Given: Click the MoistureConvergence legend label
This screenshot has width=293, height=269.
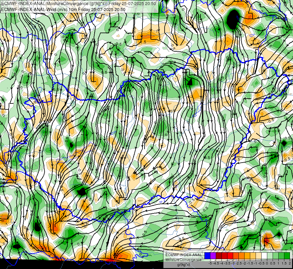Looking at the screenshot, I should [x=183, y=260].
